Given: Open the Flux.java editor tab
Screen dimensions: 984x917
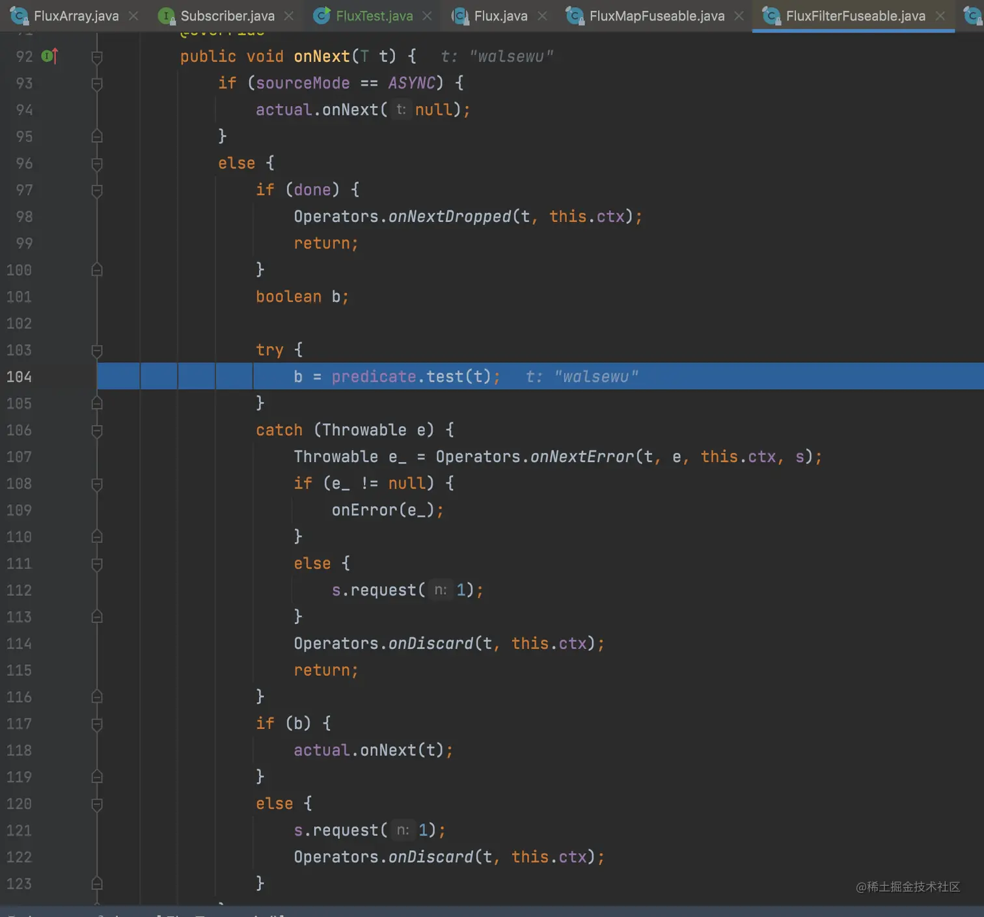Looking at the screenshot, I should (x=500, y=16).
